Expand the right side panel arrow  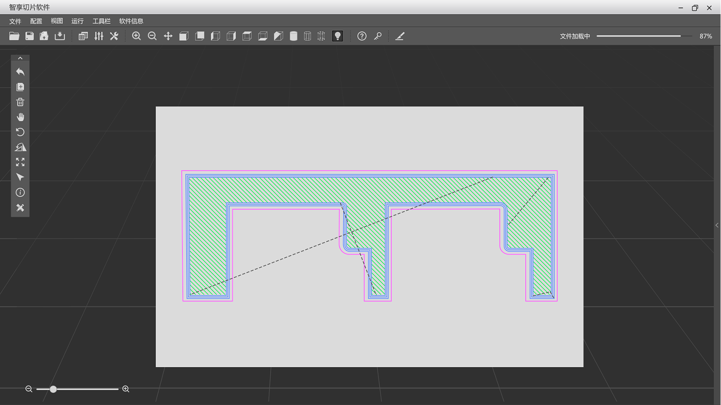coord(717,225)
